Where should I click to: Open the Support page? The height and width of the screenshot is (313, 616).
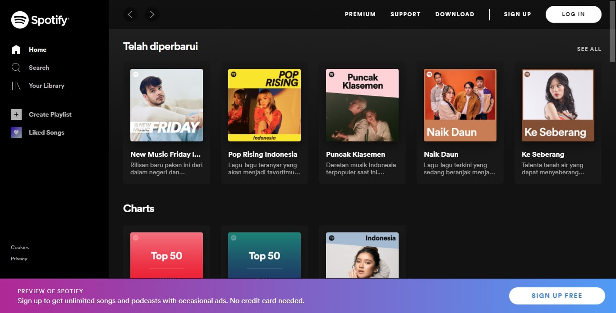(x=405, y=14)
